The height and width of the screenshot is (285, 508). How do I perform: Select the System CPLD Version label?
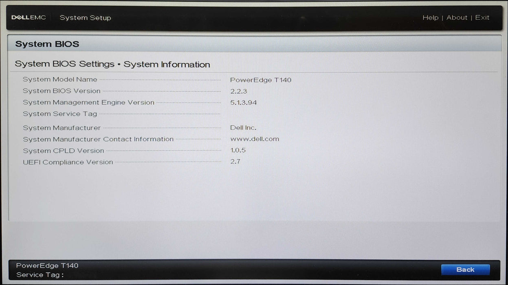click(64, 151)
